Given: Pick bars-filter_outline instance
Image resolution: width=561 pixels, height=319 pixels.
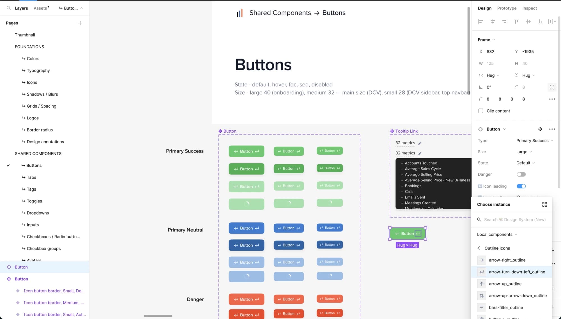Looking at the screenshot, I should pyautogui.click(x=512, y=308).
